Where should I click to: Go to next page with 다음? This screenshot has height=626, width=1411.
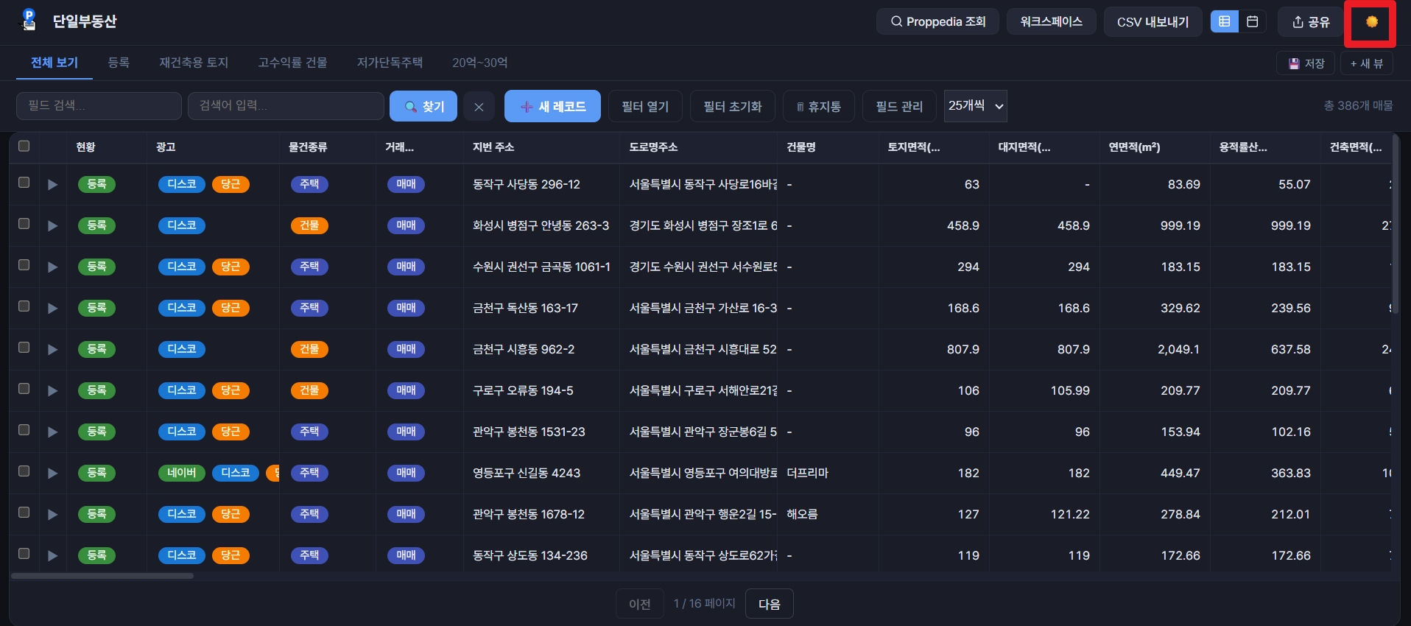[x=769, y=604]
